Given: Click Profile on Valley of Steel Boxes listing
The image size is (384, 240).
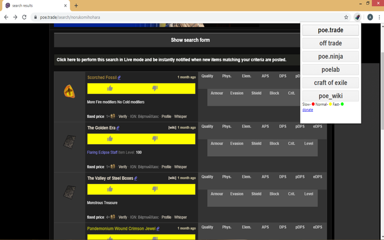Looking at the screenshot, I should tap(166, 217).
